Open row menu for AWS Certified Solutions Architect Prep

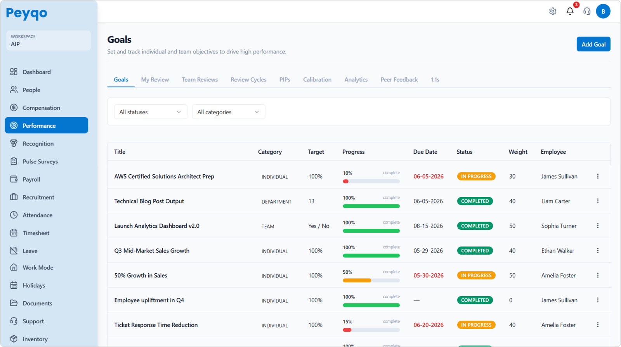click(598, 176)
